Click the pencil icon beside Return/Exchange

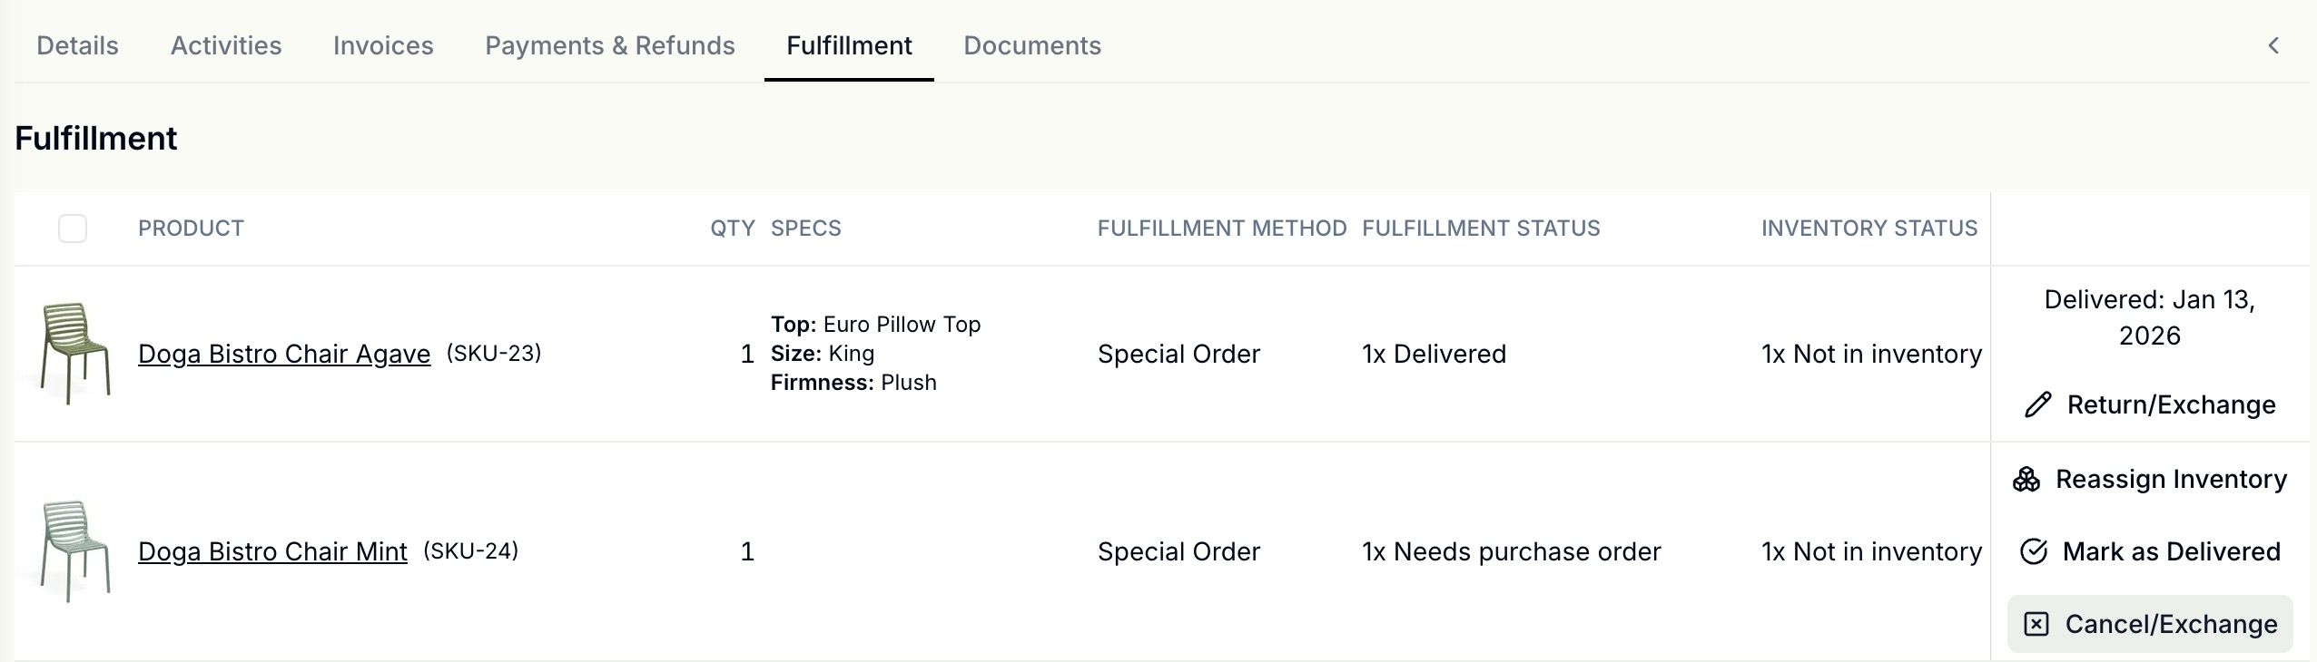click(x=2037, y=404)
